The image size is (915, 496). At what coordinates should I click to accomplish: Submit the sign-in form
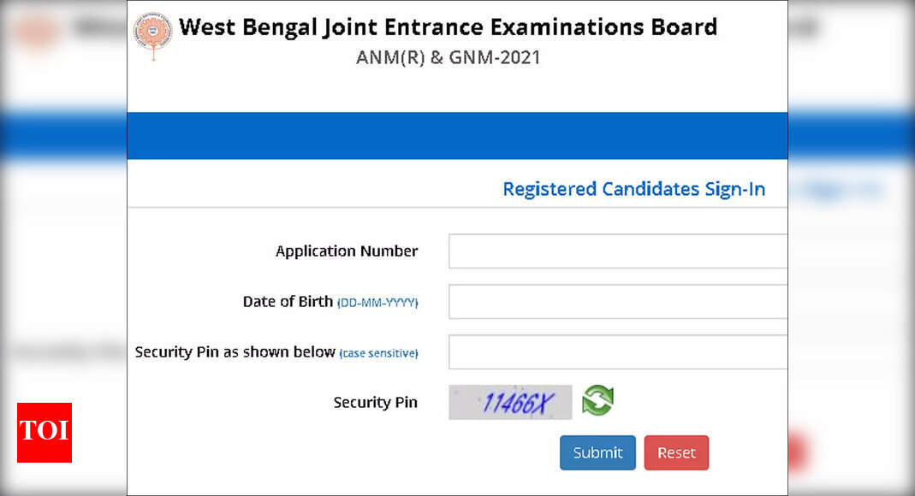pos(597,453)
